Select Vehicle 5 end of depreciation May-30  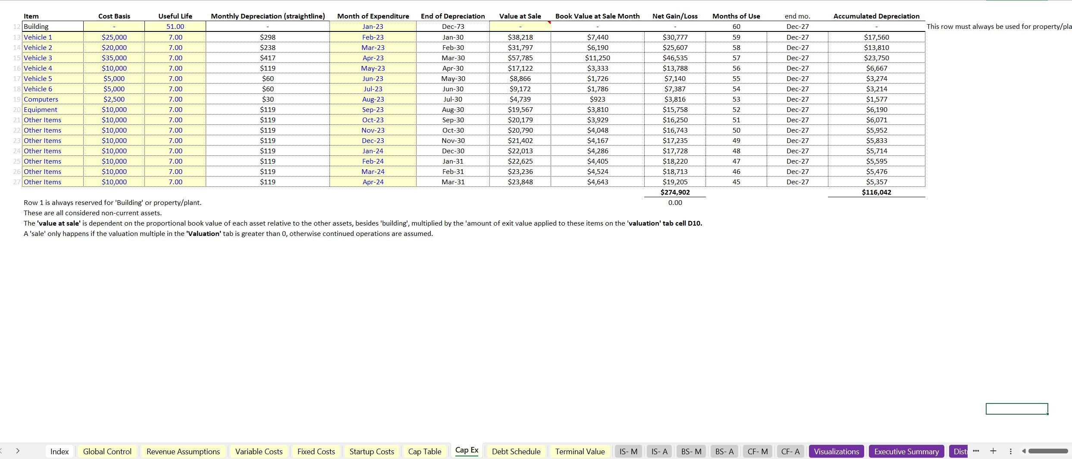(x=453, y=78)
